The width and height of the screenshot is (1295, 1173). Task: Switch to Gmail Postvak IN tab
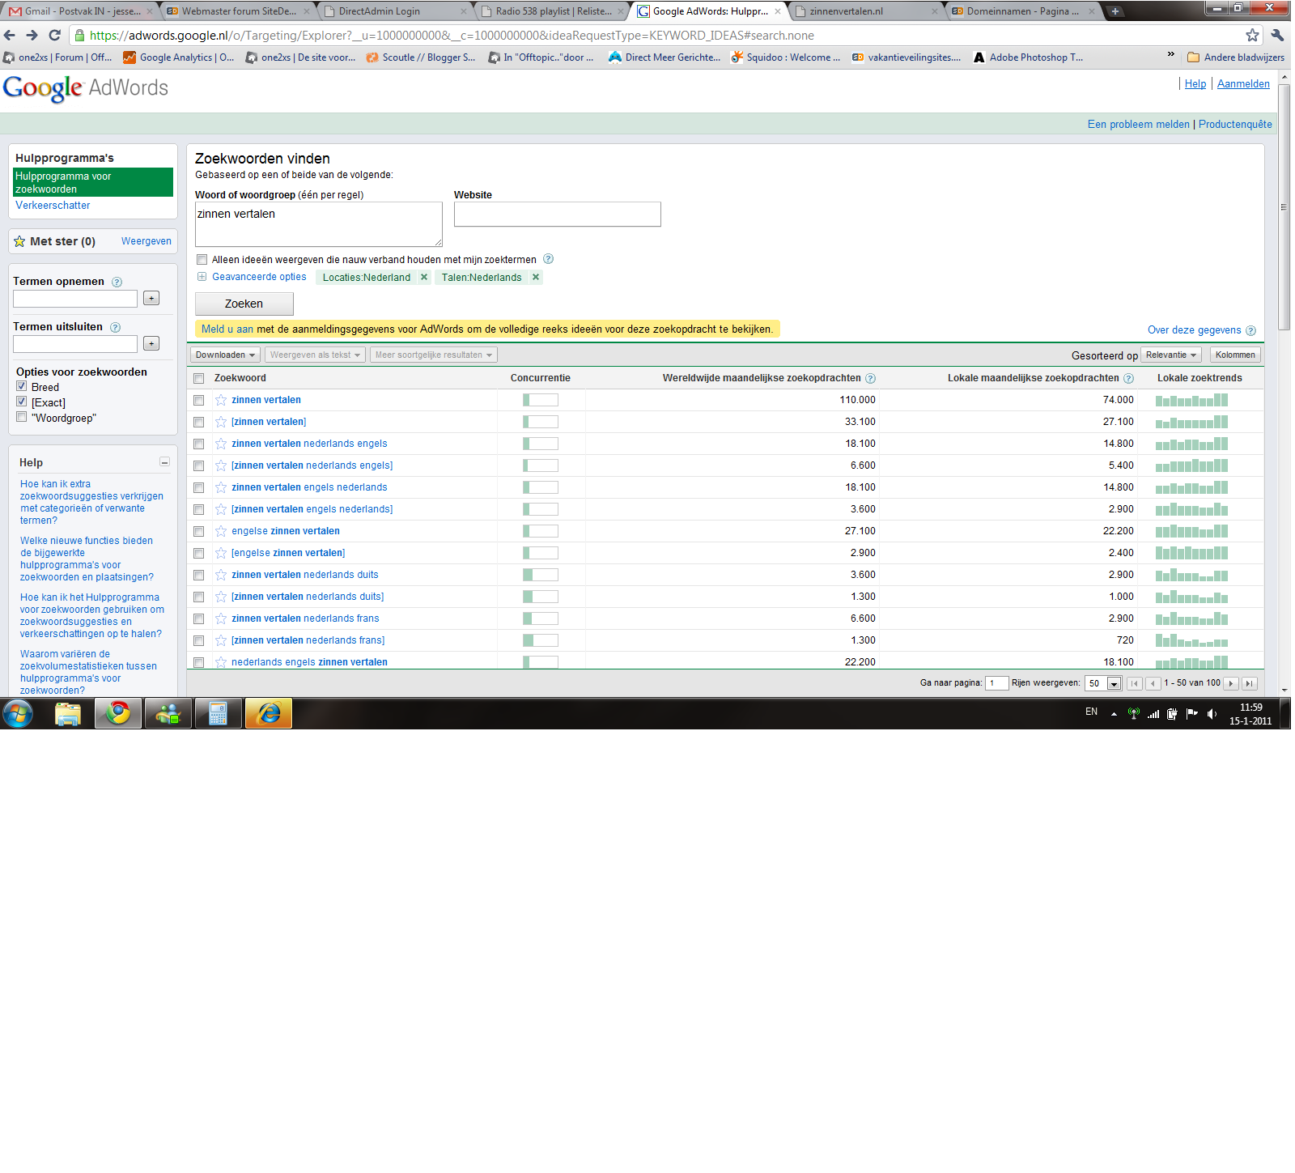pos(79,11)
